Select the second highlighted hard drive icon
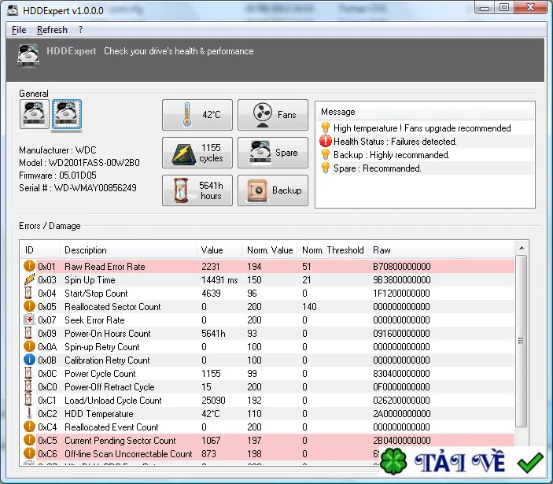The width and height of the screenshot is (553, 484). [x=67, y=114]
